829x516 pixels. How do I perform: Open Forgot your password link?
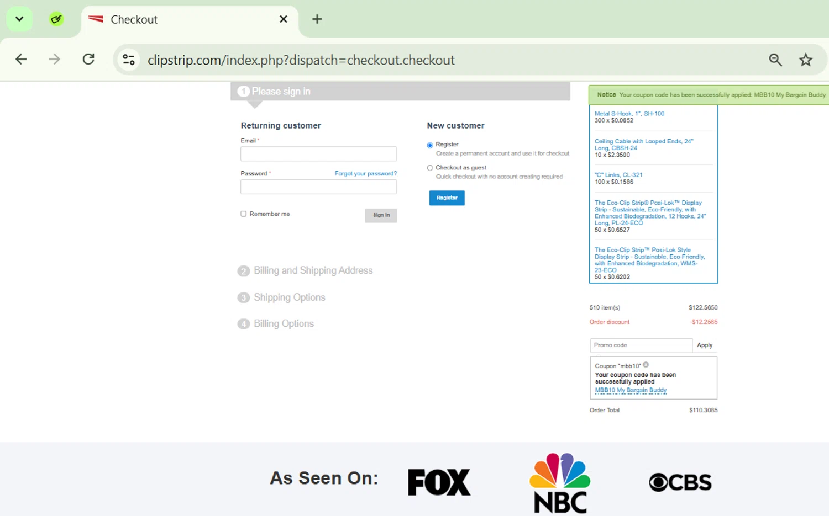coord(366,174)
